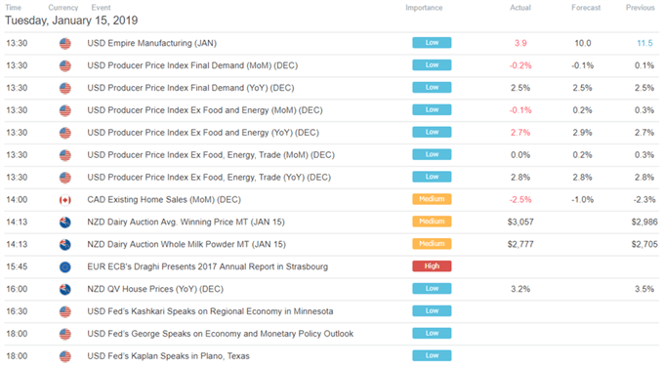Click the 15:45 time cell

17,267
